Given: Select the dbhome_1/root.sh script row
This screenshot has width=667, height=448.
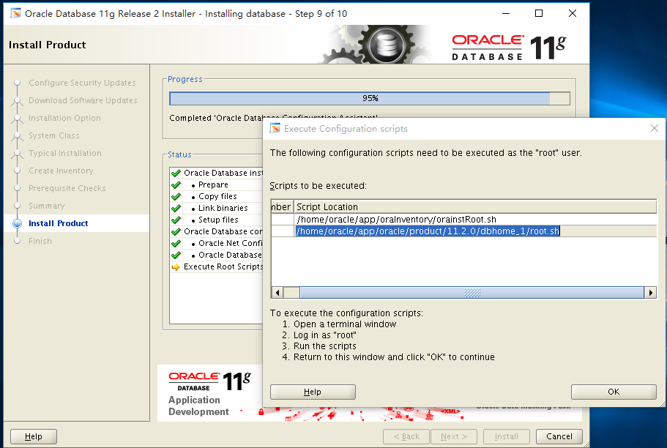Looking at the screenshot, I should (463, 231).
